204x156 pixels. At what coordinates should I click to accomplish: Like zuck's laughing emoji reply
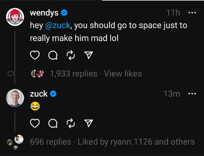tap(35, 124)
